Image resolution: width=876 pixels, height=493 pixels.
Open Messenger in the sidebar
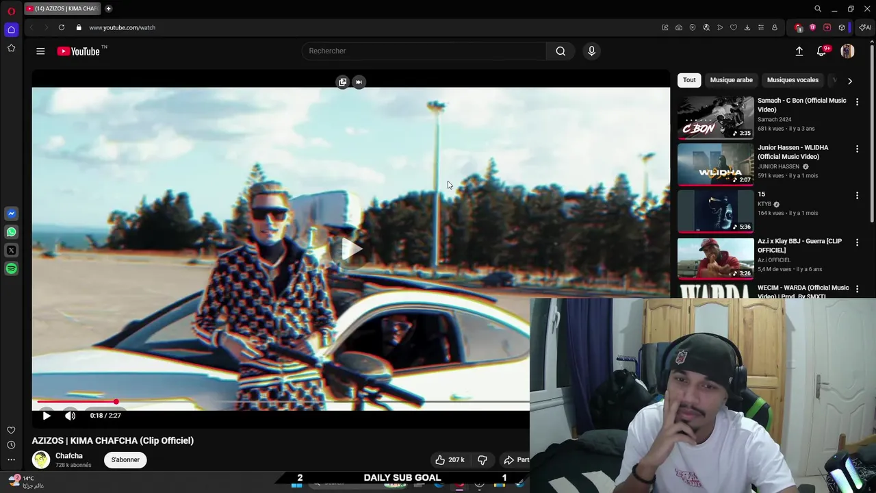coord(11,214)
